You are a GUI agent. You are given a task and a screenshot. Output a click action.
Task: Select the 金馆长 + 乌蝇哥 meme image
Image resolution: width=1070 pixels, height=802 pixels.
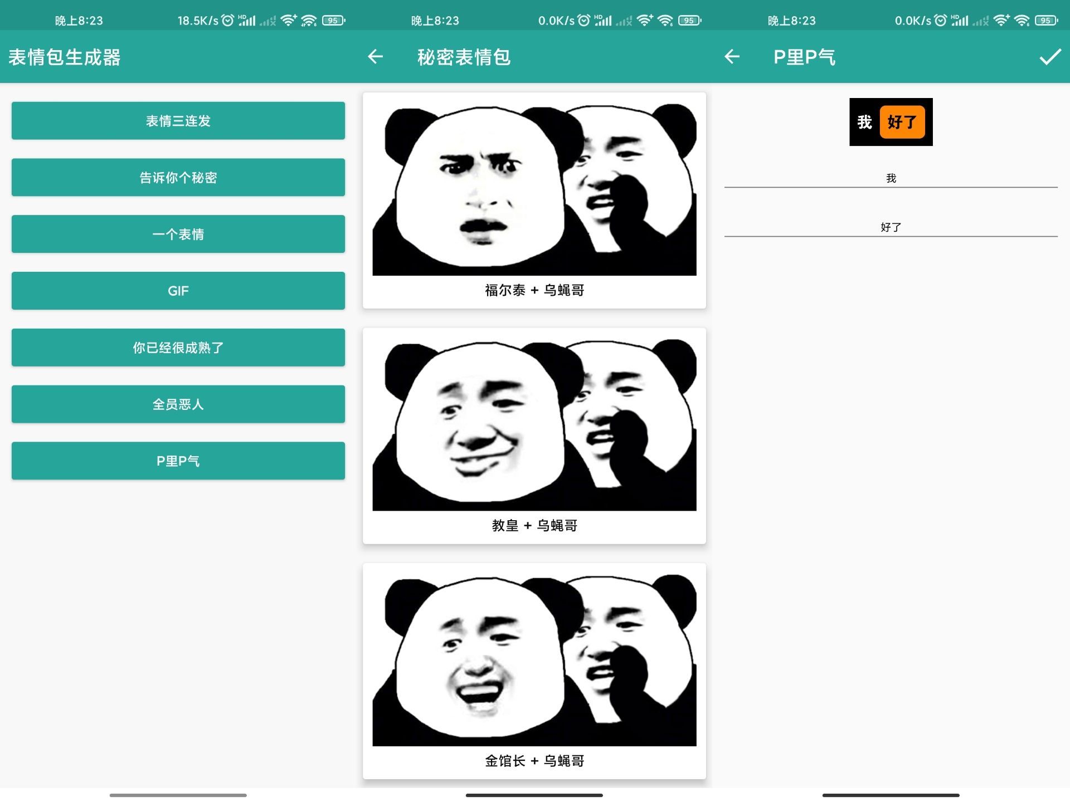pos(534,660)
